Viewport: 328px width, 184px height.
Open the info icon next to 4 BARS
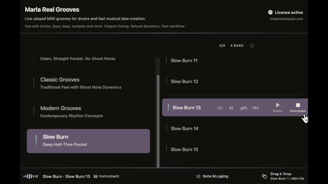point(252,45)
